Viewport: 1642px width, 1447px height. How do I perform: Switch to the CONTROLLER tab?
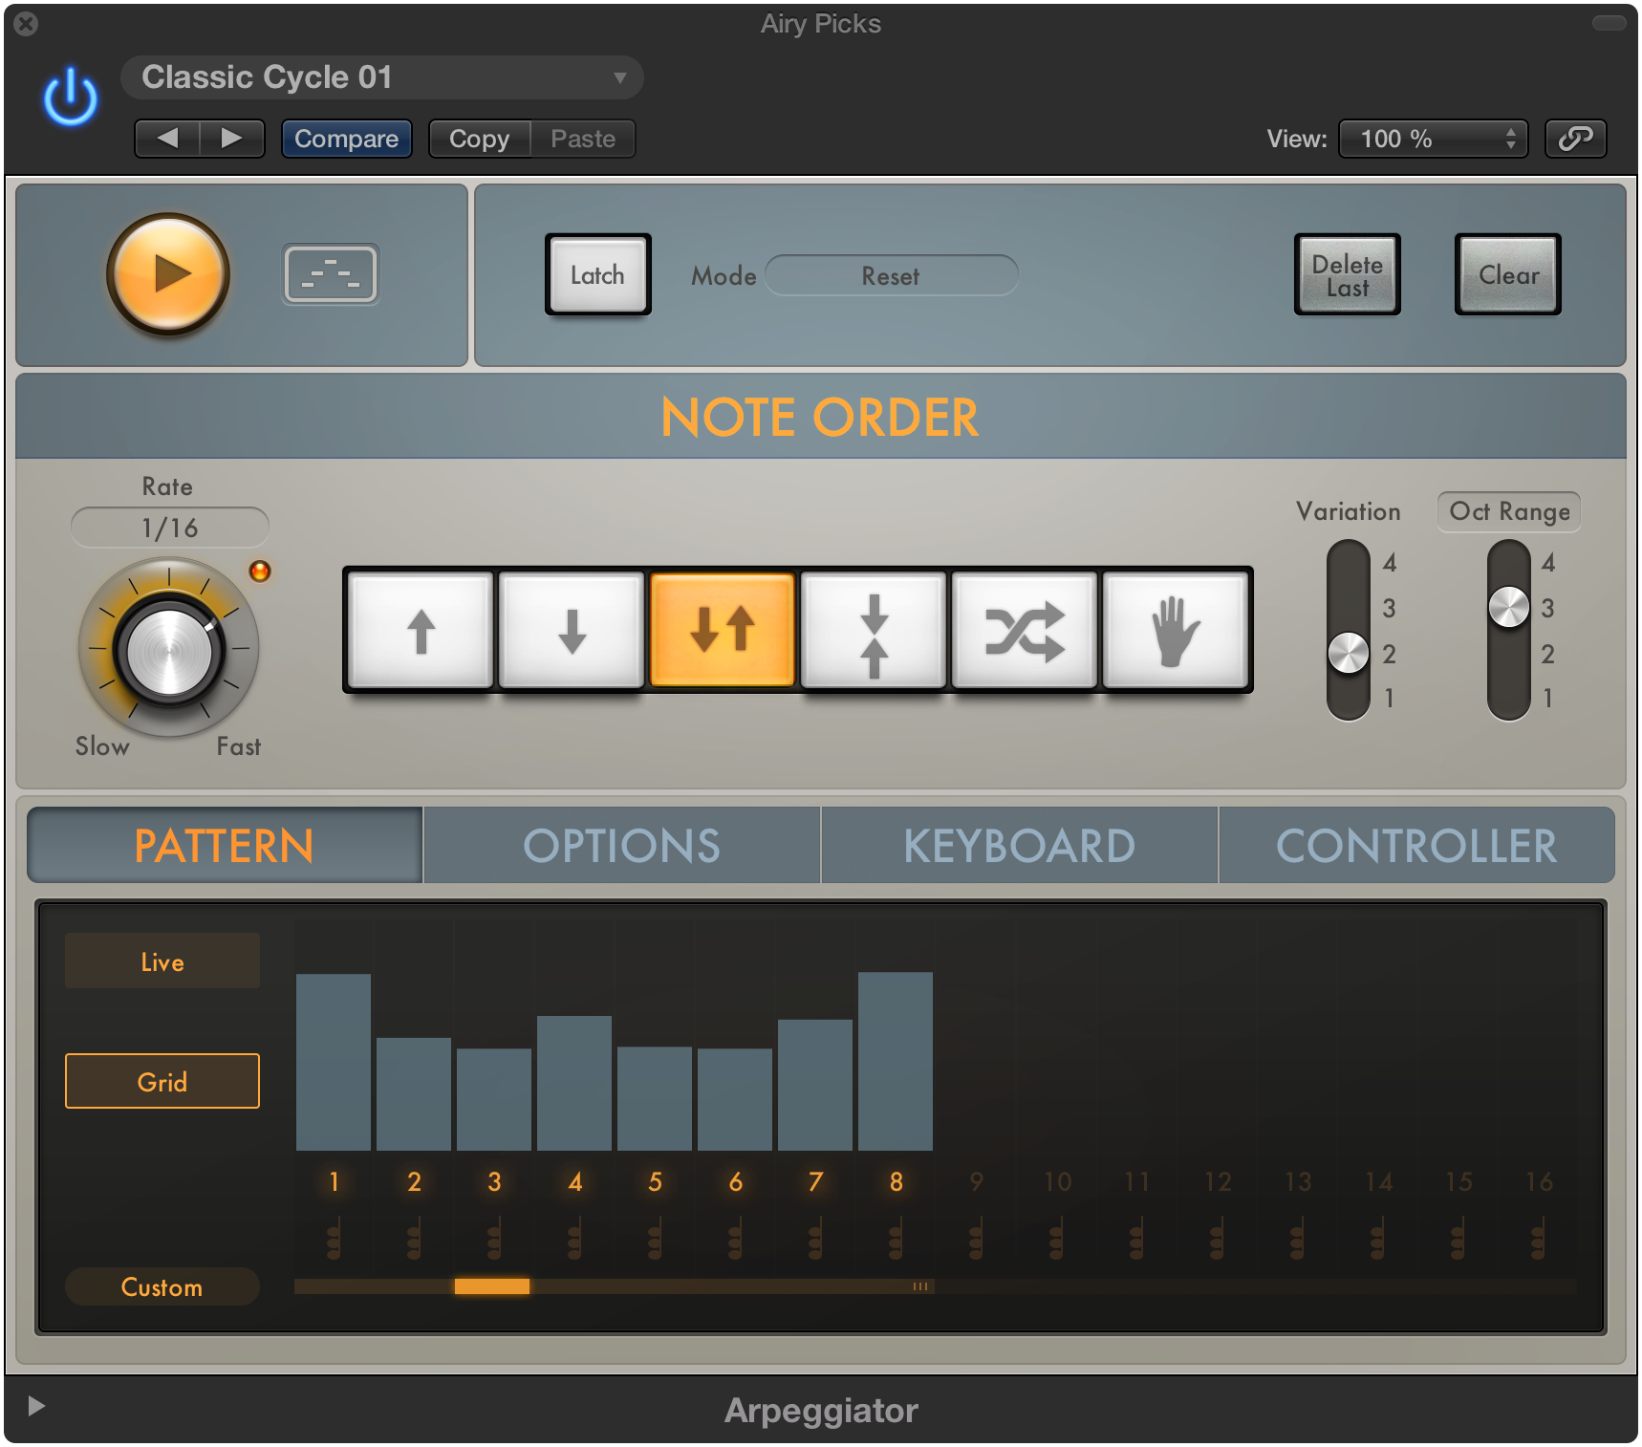click(x=1417, y=845)
